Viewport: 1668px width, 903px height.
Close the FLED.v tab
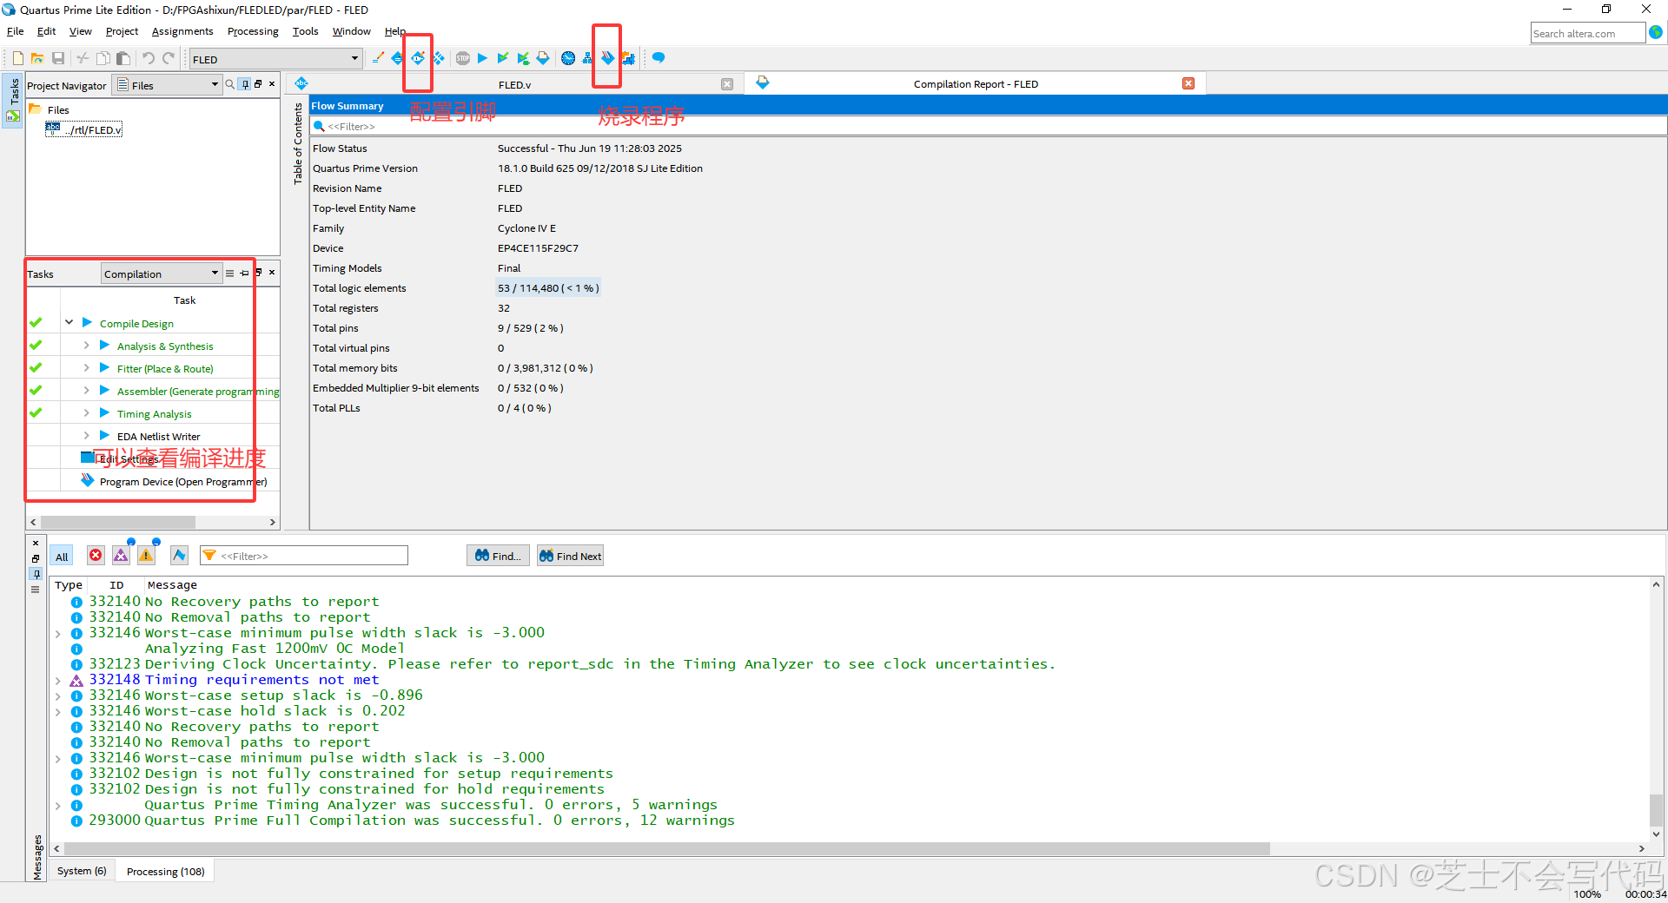(x=727, y=84)
